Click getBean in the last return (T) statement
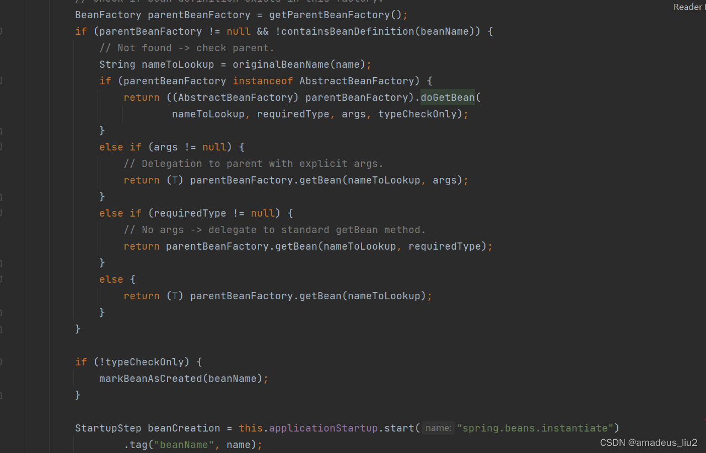This screenshot has height=453, width=706. pyautogui.click(x=320, y=296)
